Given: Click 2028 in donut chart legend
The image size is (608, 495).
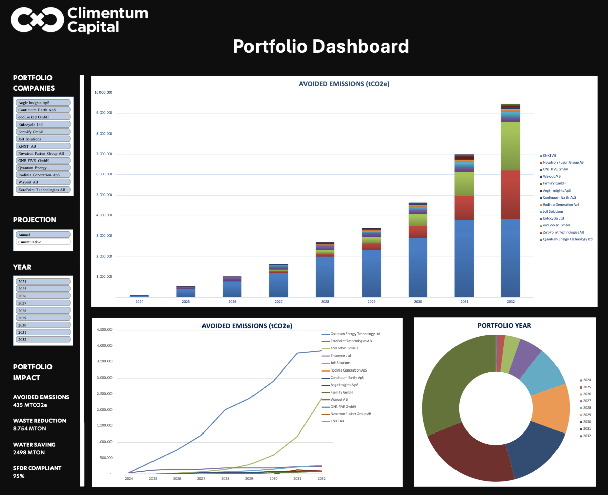Looking at the screenshot, I should point(586,408).
